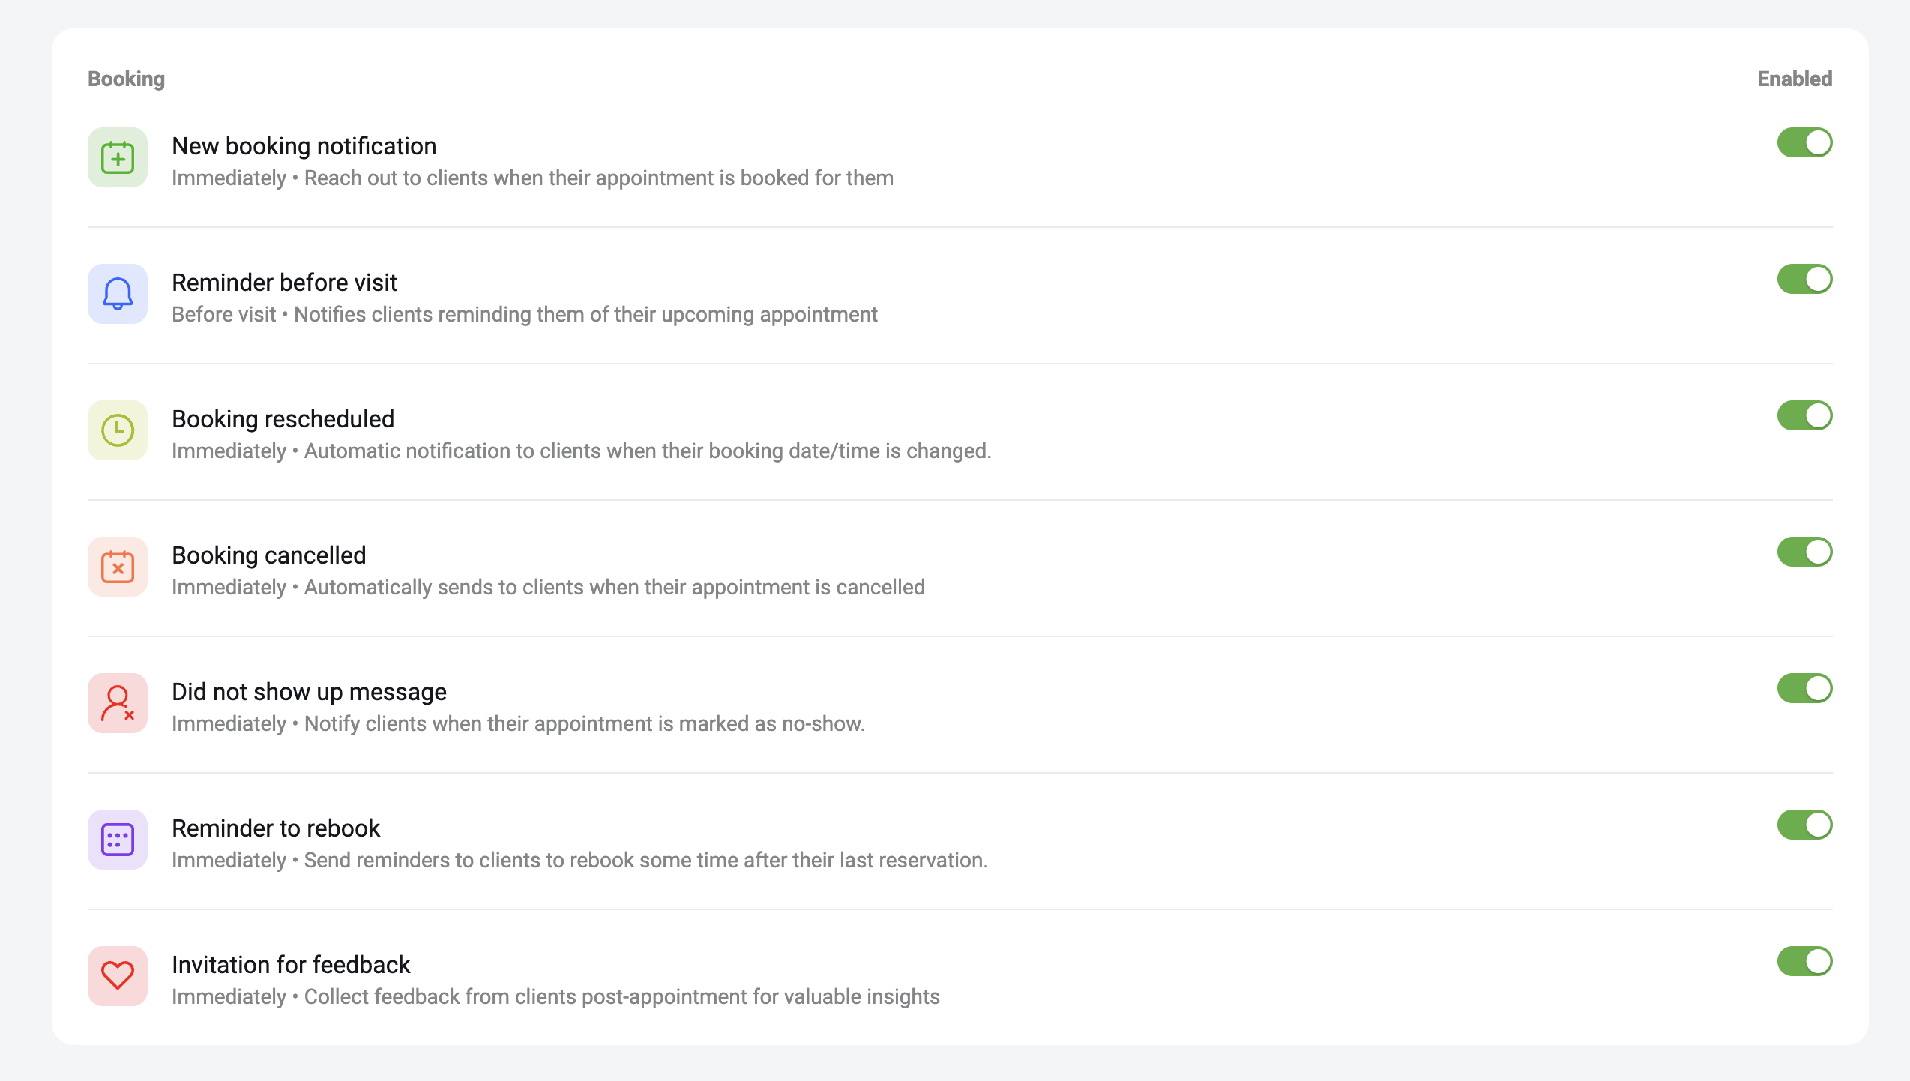The width and height of the screenshot is (1910, 1081).
Task: Click 'Collect feedback from clients post-appointment' text
Action: tap(622, 997)
